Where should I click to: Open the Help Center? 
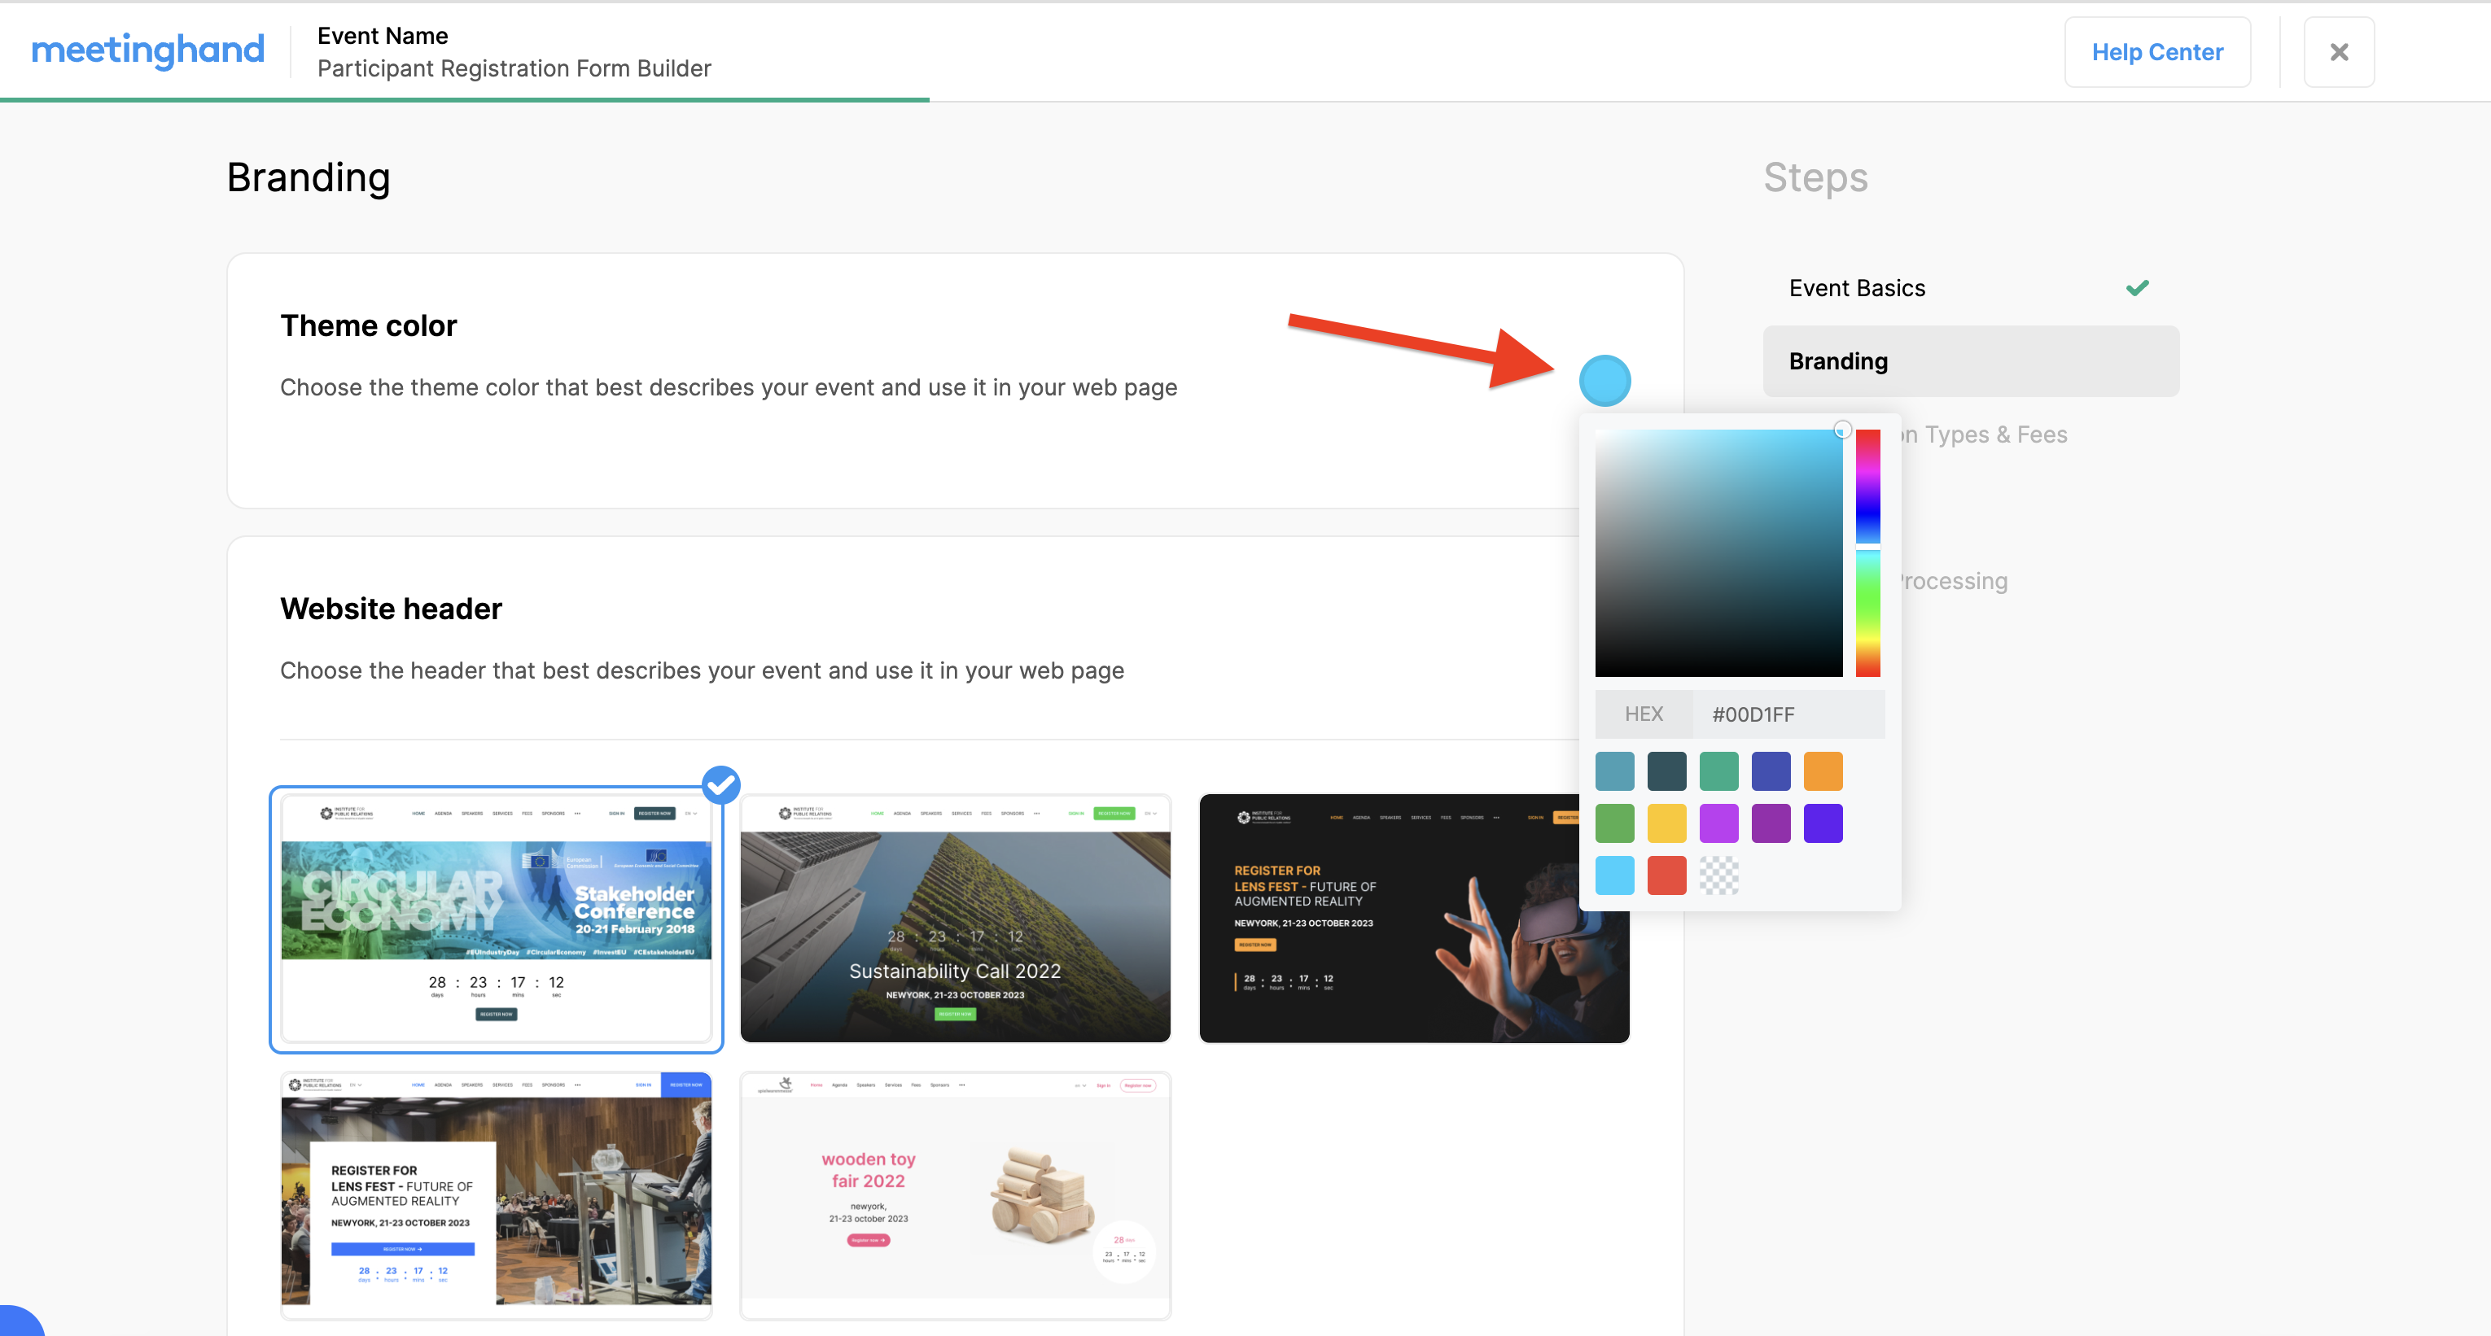pyautogui.click(x=2156, y=52)
